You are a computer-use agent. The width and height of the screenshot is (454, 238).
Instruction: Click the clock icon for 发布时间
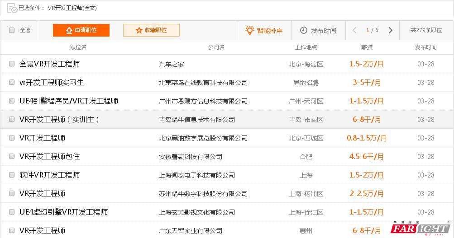tap(304, 30)
